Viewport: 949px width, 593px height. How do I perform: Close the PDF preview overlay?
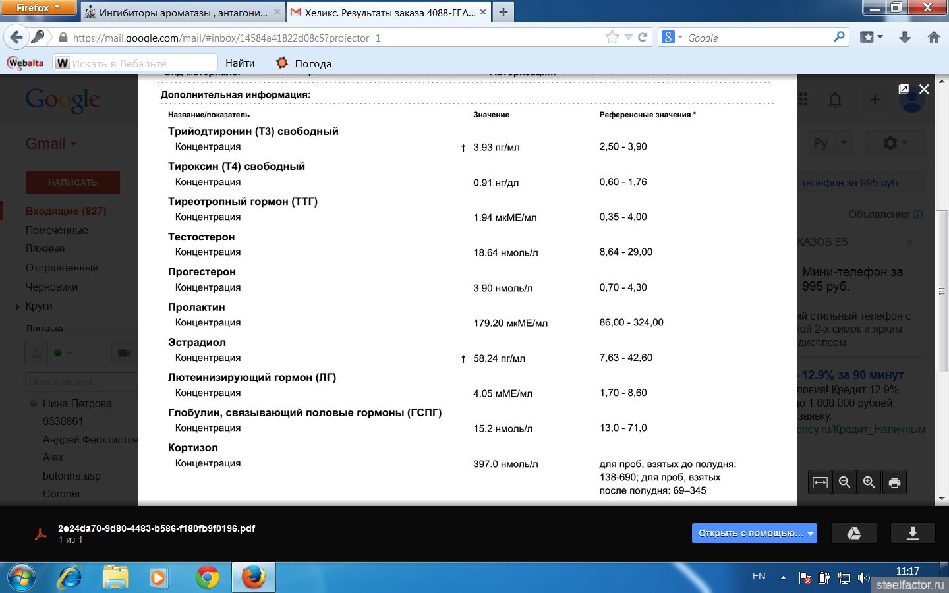click(x=924, y=89)
